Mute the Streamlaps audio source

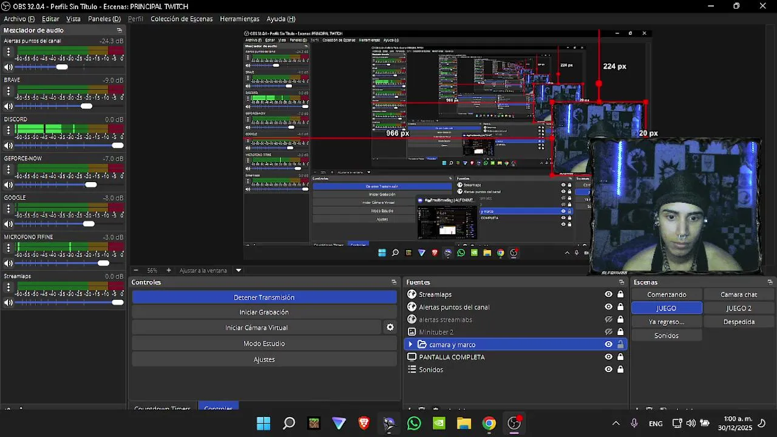(x=8, y=303)
